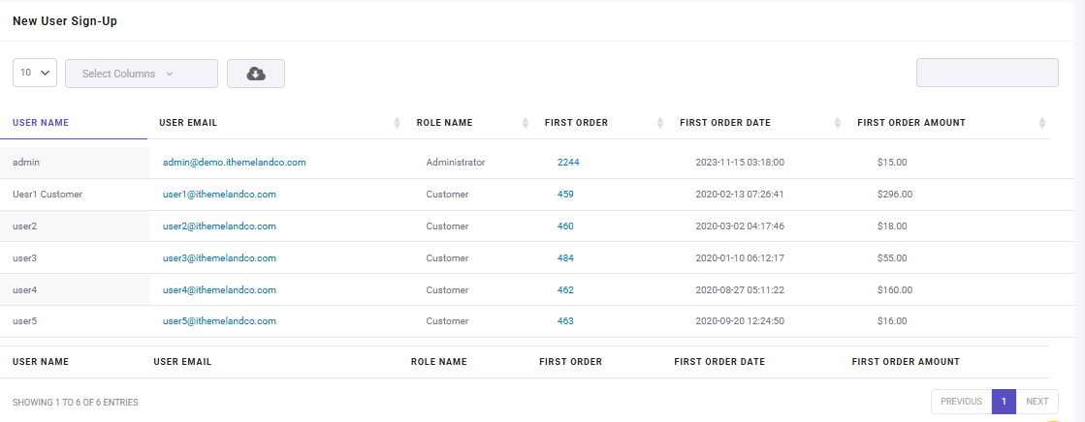Image resolution: width=1085 pixels, height=422 pixels.
Task: Select the Uesr1 Customer name cell
Action: 75,195
